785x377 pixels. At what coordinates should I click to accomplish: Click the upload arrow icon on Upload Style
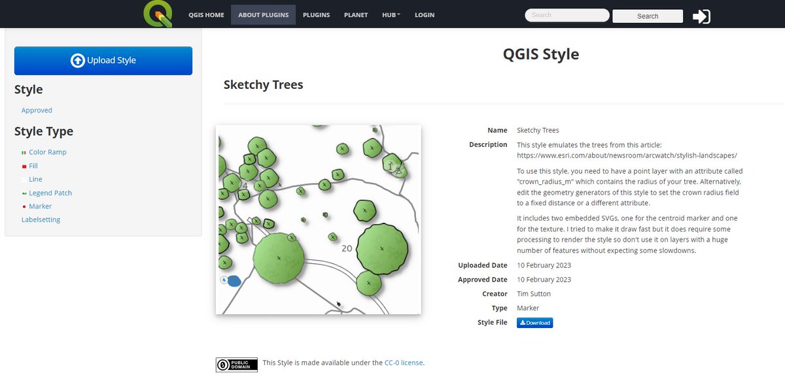click(x=78, y=61)
